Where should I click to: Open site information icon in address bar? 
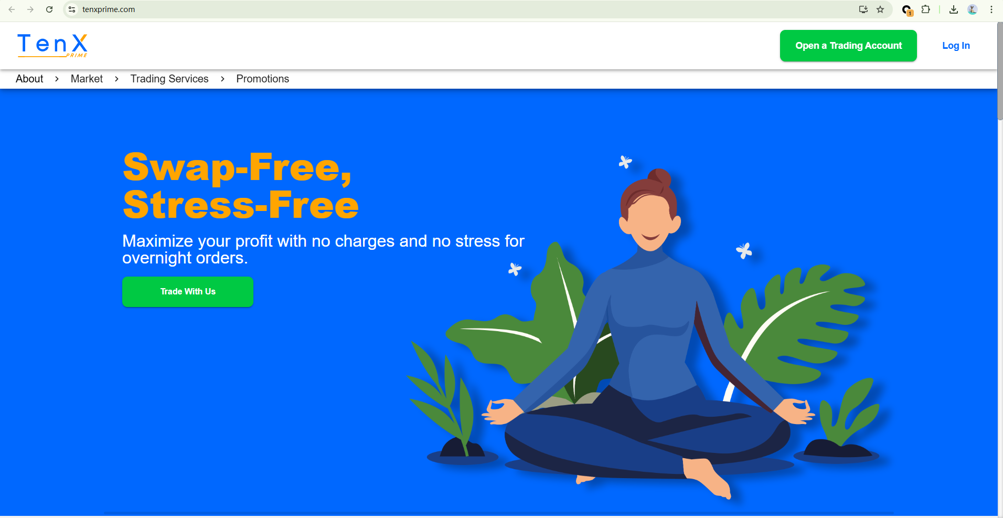pos(72,9)
